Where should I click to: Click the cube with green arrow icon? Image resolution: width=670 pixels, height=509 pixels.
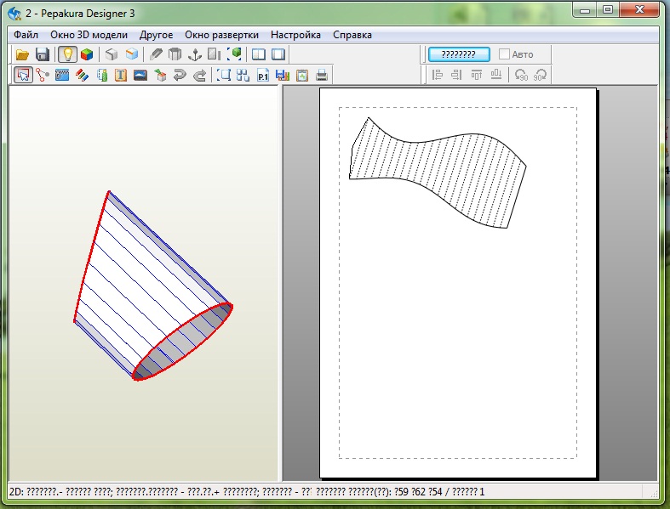(160, 76)
